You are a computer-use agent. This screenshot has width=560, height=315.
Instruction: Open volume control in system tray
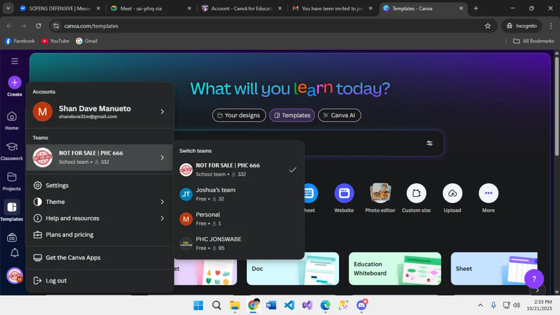pyautogui.click(x=516, y=305)
